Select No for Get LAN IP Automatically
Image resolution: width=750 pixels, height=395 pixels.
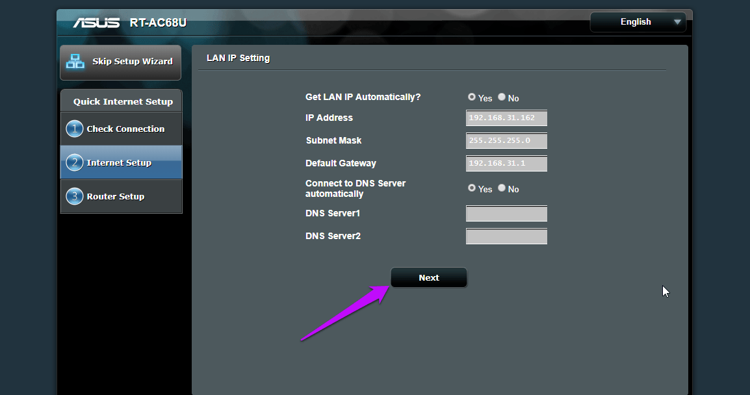point(502,97)
